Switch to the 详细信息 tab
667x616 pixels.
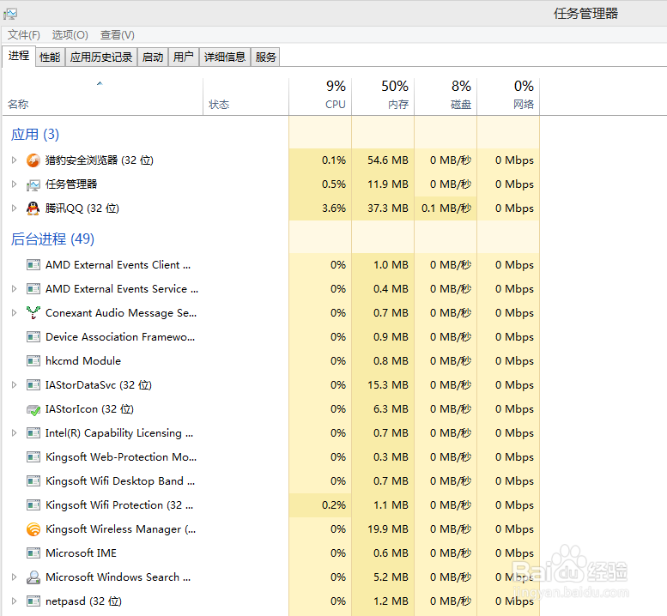225,57
